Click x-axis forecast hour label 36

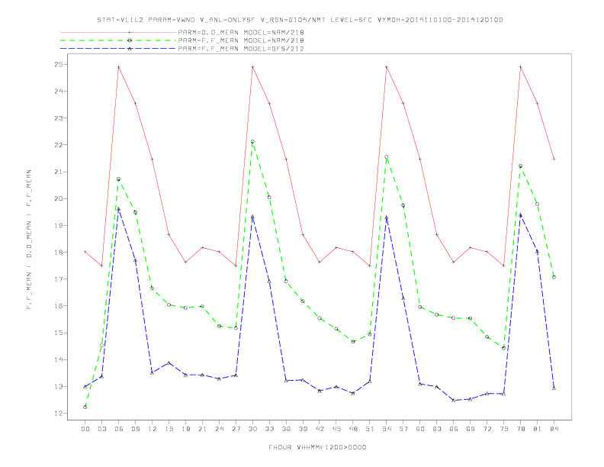pos(286,429)
